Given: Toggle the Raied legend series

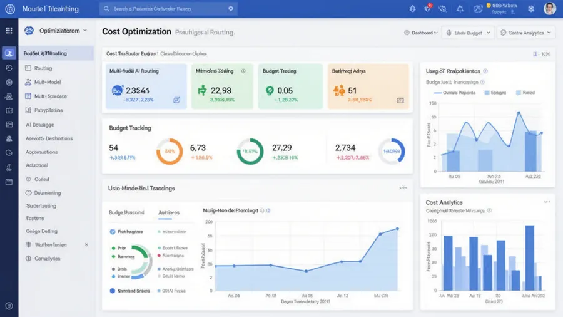Looking at the screenshot, I should [x=525, y=93].
